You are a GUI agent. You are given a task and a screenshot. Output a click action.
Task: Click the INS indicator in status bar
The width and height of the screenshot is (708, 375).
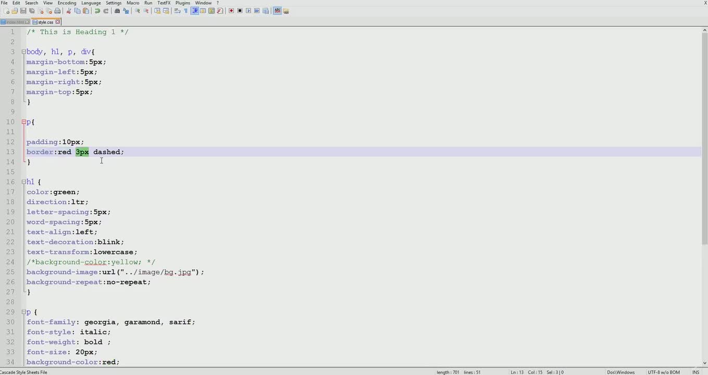click(x=696, y=372)
